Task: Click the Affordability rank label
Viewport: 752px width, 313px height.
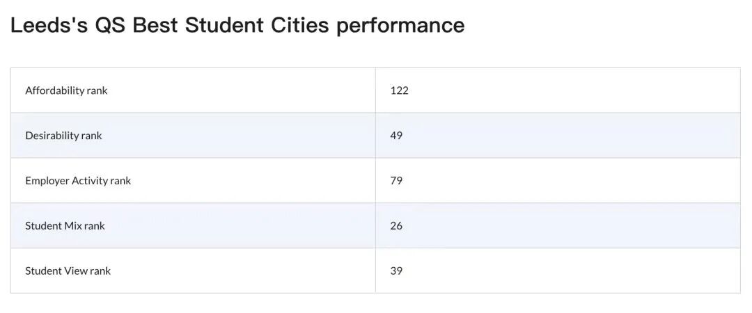Action: coord(66,90)
